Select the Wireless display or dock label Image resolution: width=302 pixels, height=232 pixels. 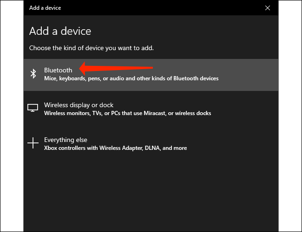pyautogui.click(x=79, y=105)
